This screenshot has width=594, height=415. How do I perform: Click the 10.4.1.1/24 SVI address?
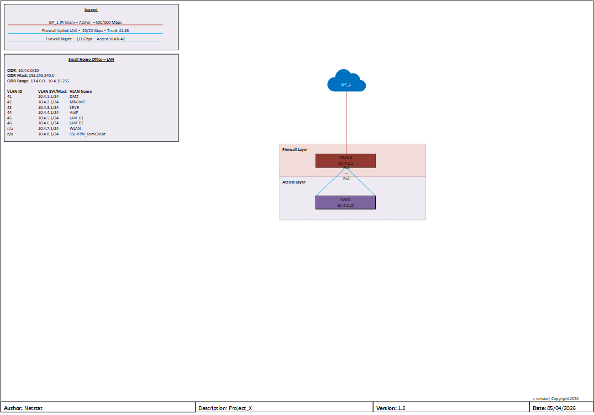[48, 97]
